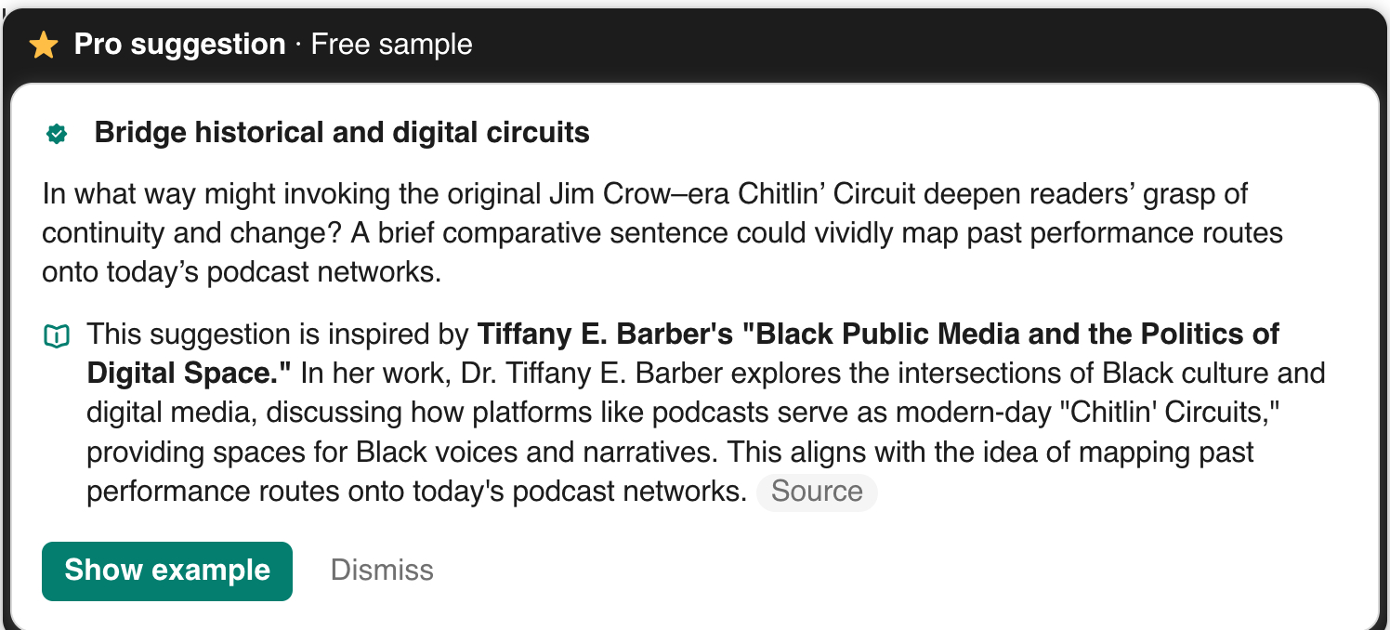Open the Source citation pill
The height and width of the screenshot is (630, 1390).
[x=816, y=492]
